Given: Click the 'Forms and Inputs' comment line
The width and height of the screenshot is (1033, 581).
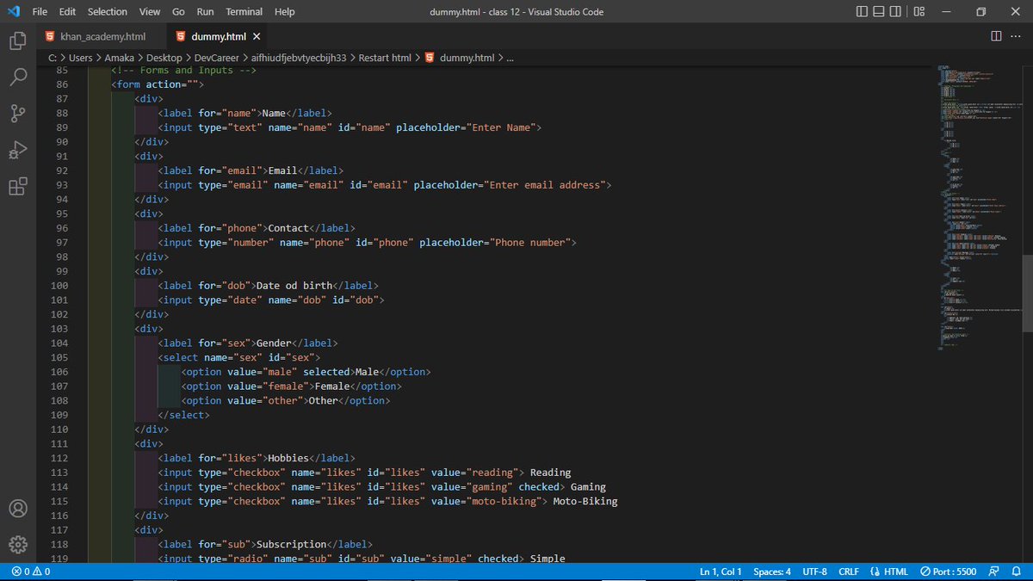Looking at the screenshot, I should tap(184, 70).
